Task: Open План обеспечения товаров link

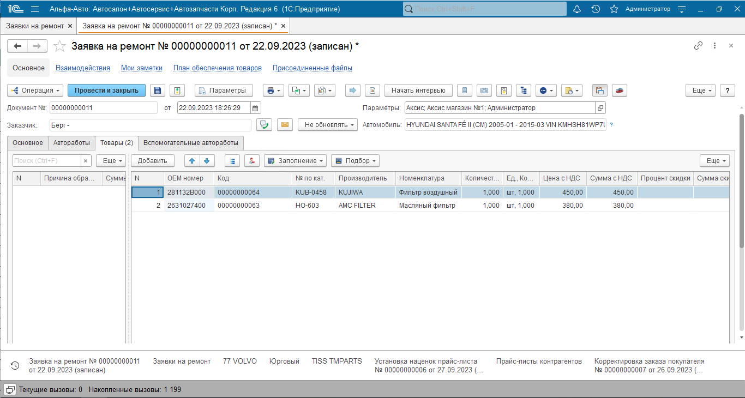Action: pyautogui.click(x=218, y=68)
